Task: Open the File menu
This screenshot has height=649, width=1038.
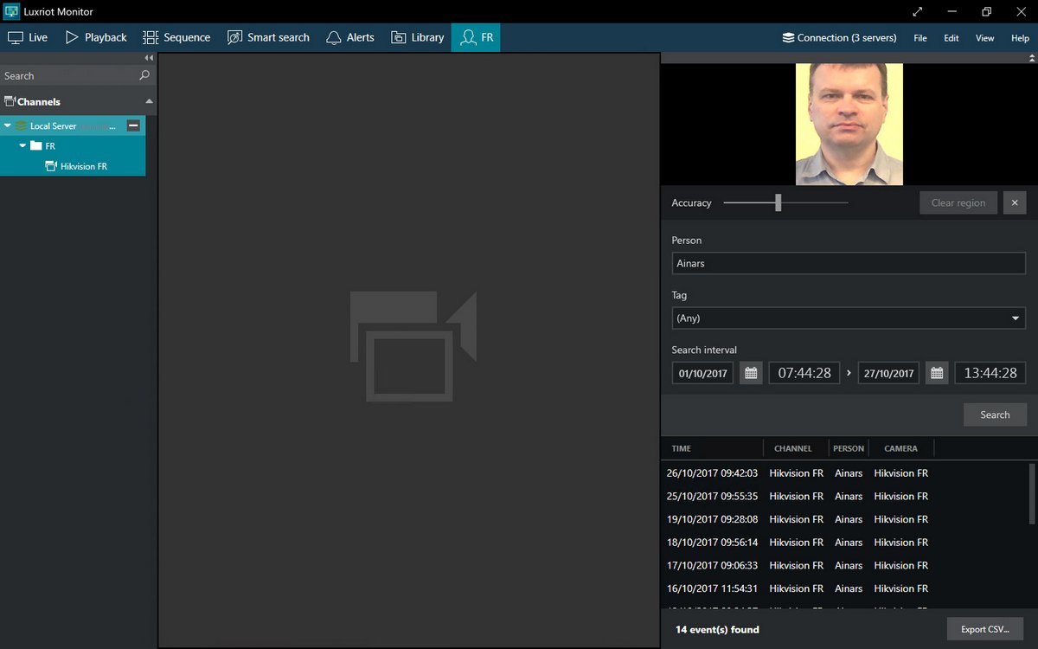Action: 920,38
